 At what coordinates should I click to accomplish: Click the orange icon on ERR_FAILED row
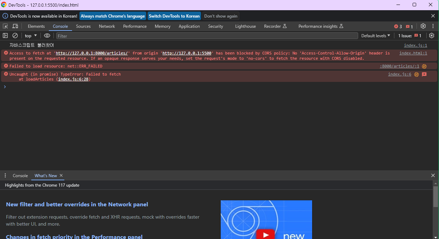point(424,66)
